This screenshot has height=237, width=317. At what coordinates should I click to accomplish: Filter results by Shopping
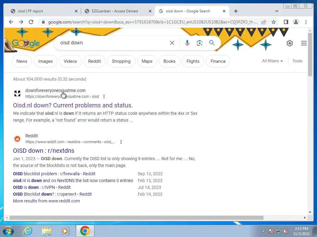pyautogui.click(x=121, y=61)
